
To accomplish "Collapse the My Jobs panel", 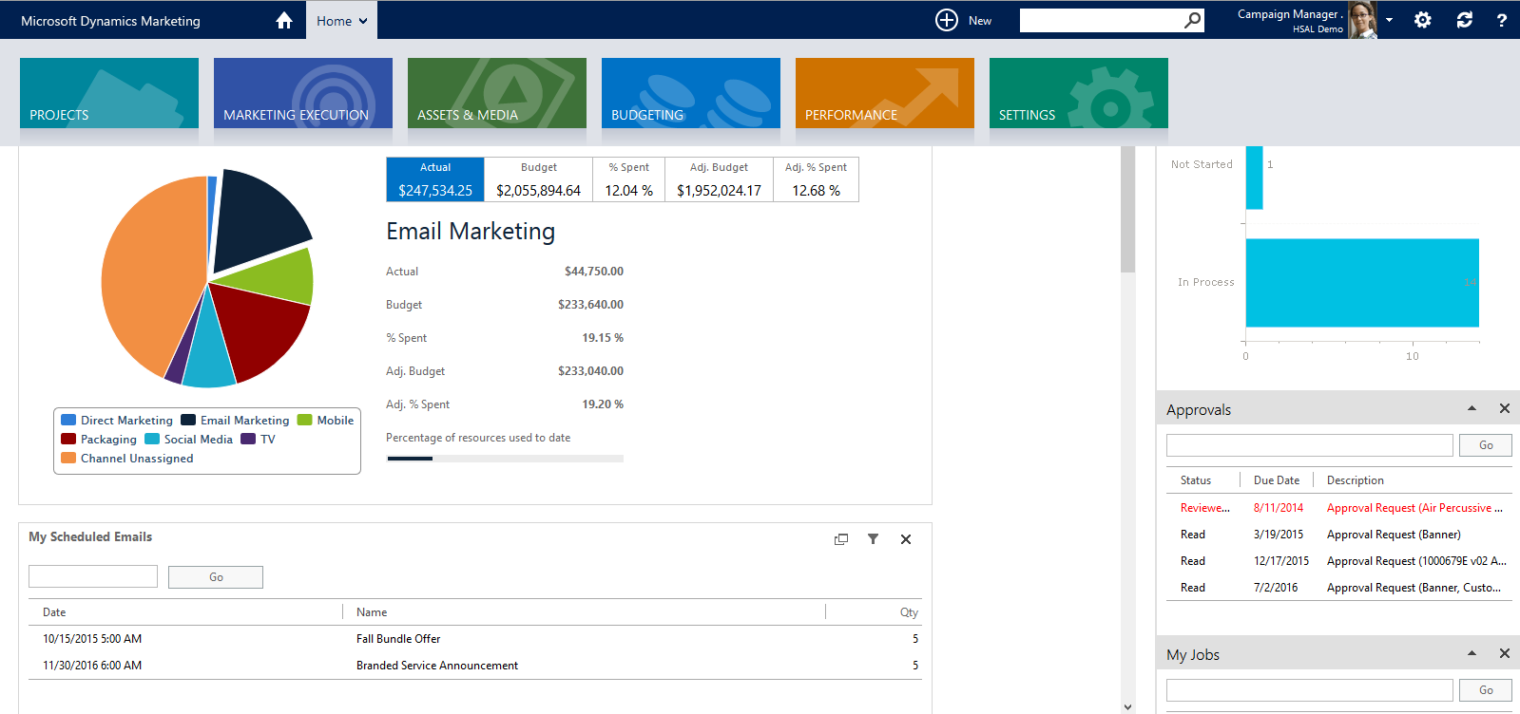I will click(1472, 653).
